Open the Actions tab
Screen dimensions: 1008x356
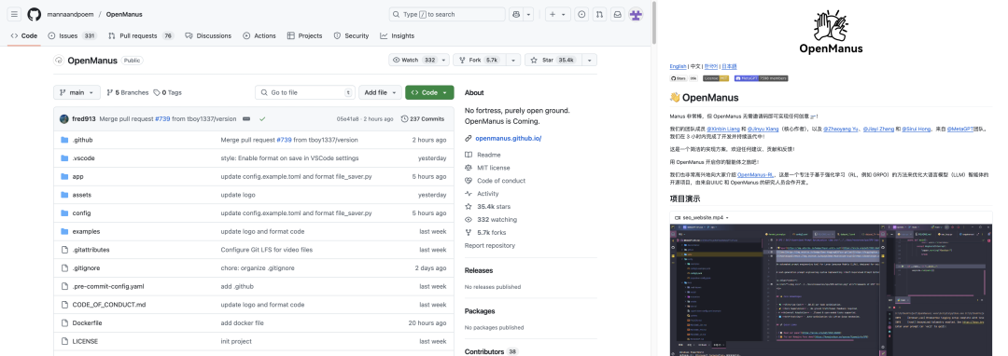259,36
